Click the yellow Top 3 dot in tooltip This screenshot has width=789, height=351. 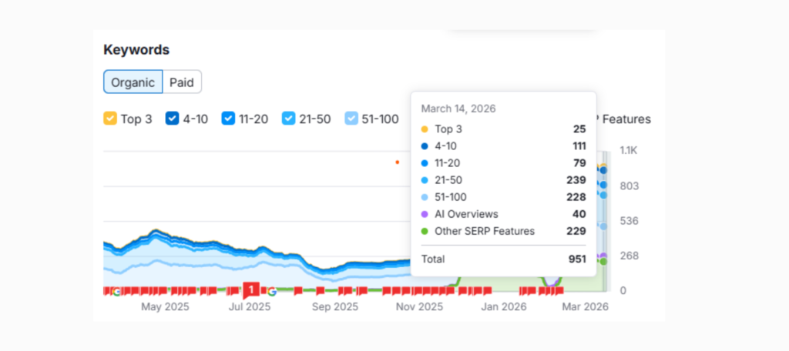pyautogui.click(x=425, y=129)
